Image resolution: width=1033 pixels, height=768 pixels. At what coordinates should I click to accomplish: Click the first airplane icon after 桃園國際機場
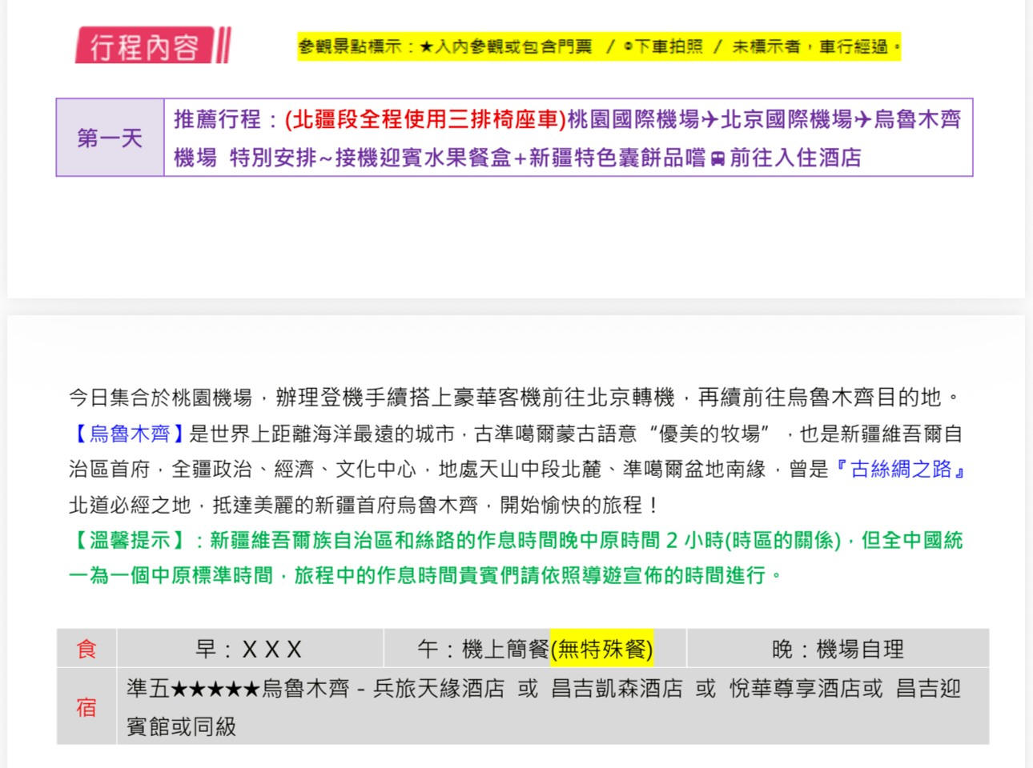pos(710,120)
